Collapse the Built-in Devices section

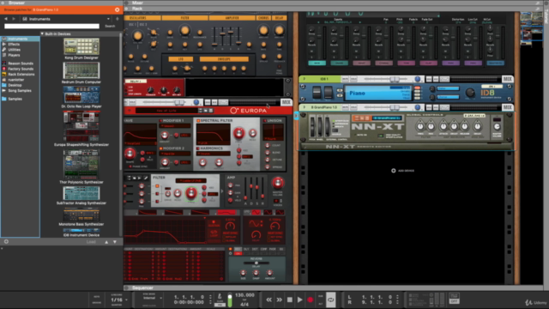(x=42, y=34)
